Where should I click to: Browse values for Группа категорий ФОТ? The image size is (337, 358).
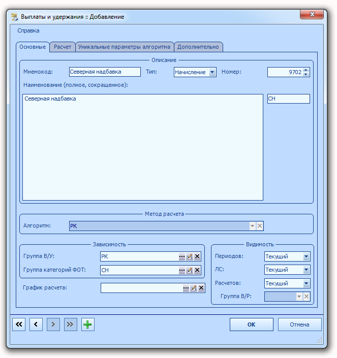click(x=182, y=270)
